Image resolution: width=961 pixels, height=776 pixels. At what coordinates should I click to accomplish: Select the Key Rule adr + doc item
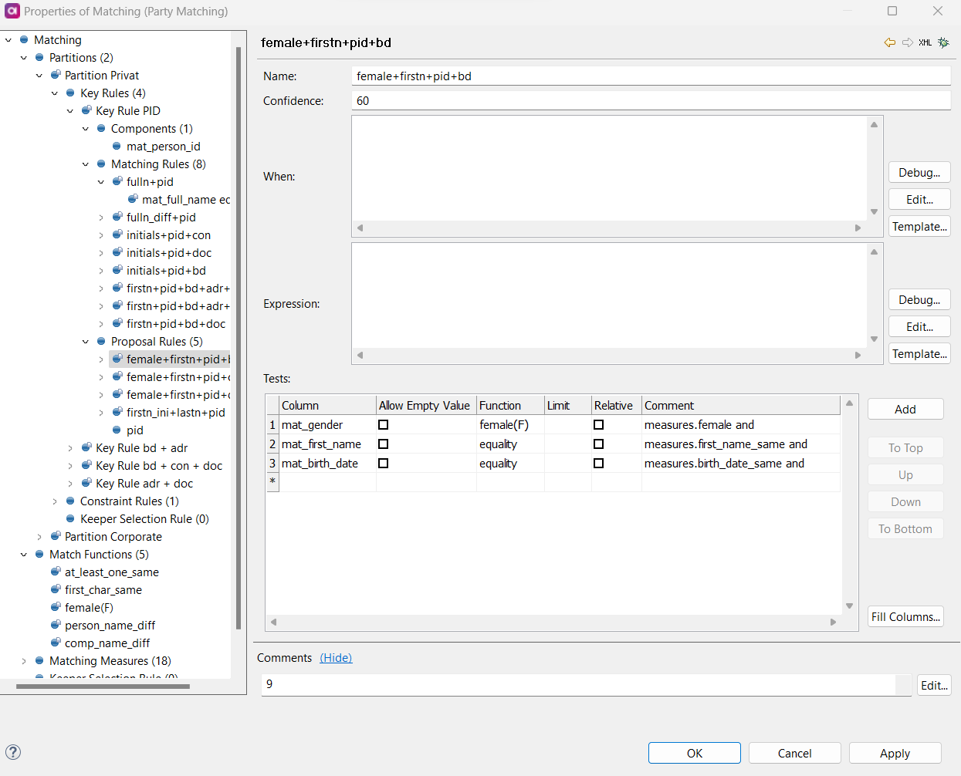point(144,483)
